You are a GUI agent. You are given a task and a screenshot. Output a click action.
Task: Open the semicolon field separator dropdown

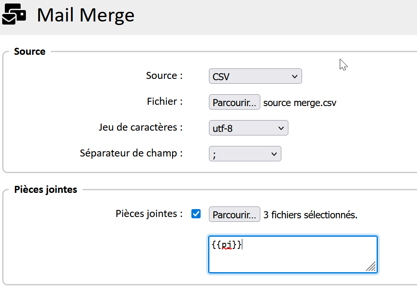click(245, 154)
